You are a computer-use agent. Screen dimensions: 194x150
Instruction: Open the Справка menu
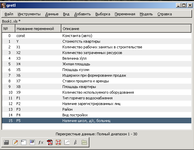tap(165, 14)
